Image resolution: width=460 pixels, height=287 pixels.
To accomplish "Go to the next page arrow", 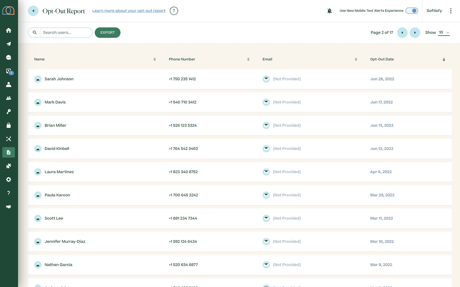I will 415,33.
